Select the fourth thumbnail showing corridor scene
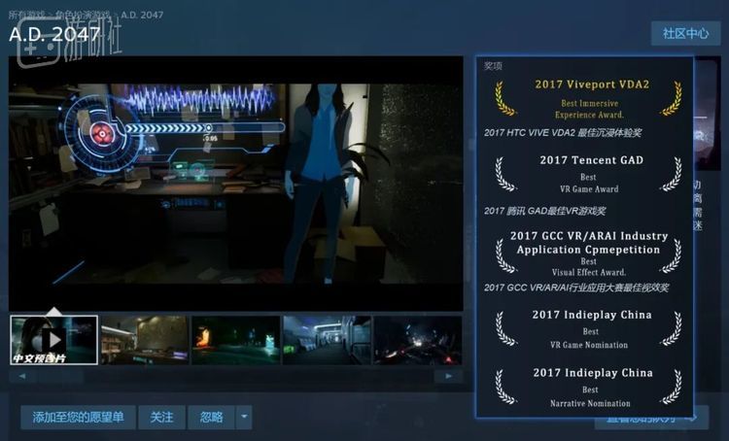 click(327, 340)
